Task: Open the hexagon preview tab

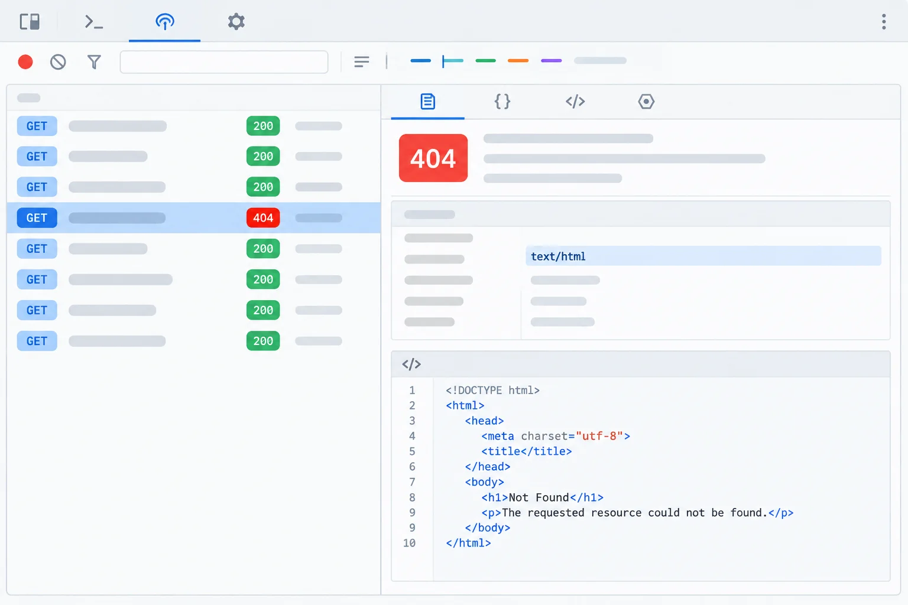Action: pos(646,102)
